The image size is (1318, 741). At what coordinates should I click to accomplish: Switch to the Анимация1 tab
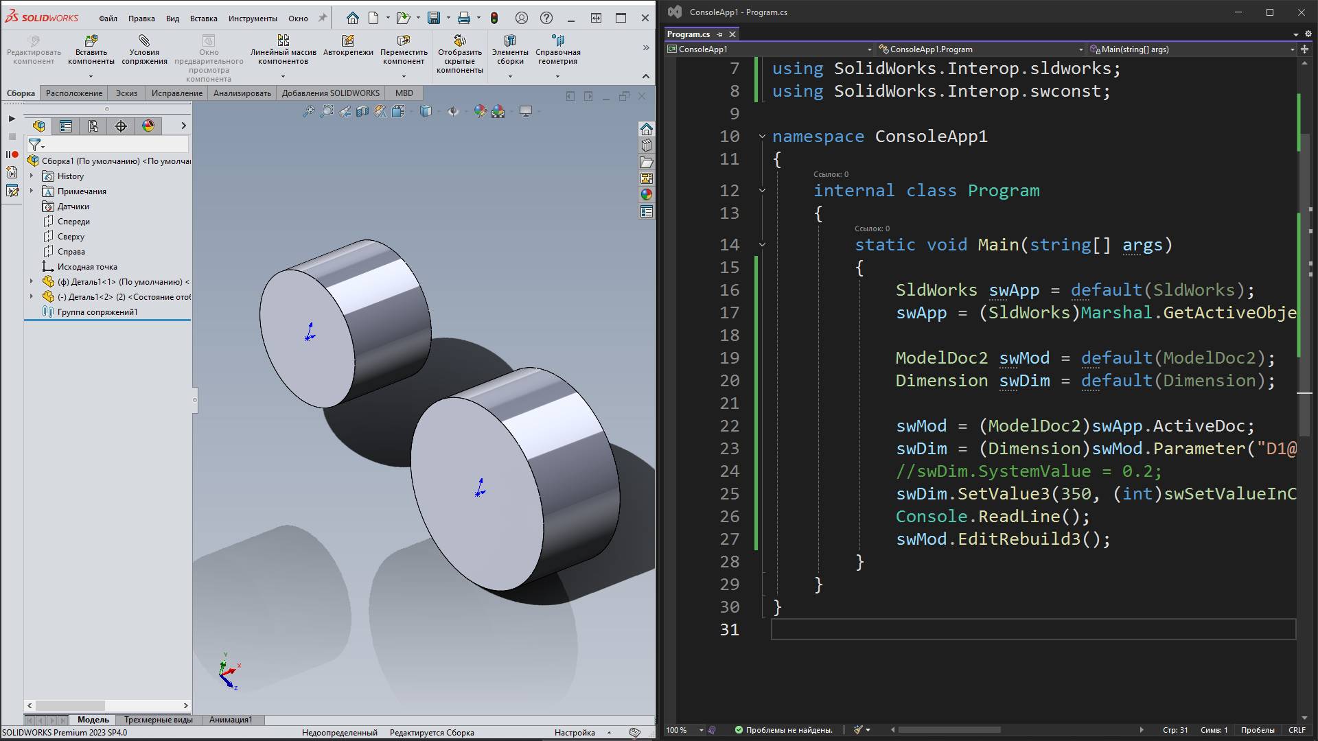coord(231,720)
